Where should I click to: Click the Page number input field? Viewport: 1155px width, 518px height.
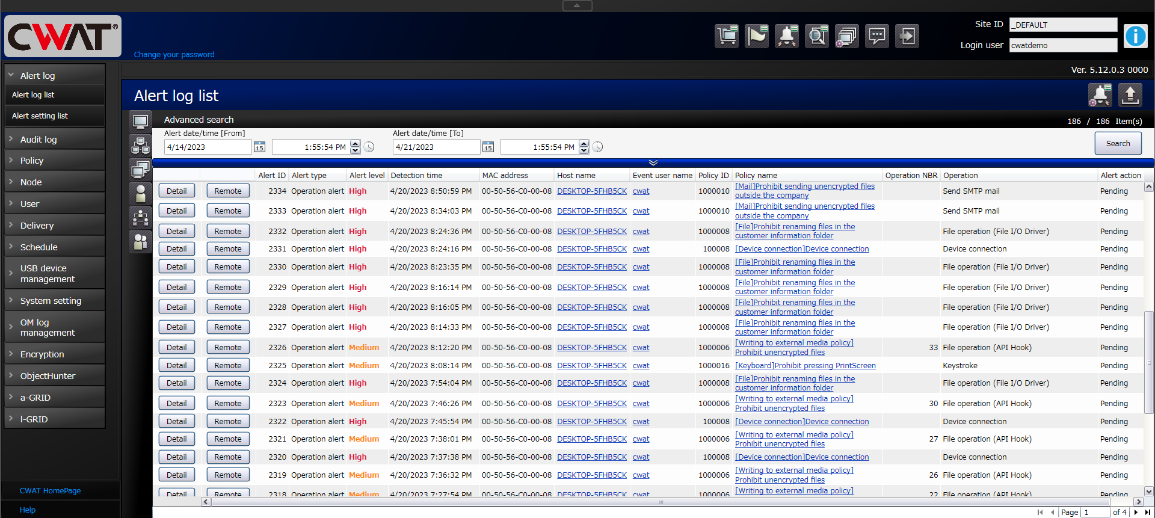(x=1095, y=512)
